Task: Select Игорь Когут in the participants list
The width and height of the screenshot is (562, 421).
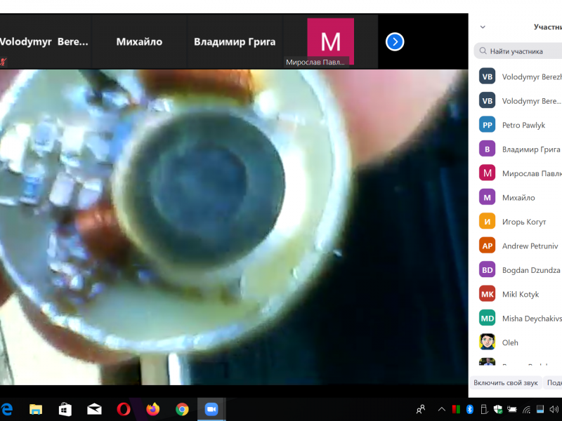Action: [525, 222]
